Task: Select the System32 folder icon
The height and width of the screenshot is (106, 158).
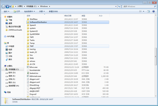Action: click(x=28, y=31)
